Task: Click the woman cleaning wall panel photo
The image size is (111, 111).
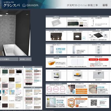Action: 71,89
